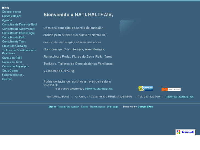200x150 pixels.
Task: Open the Quienes somos page
Action: coord(12,12)
